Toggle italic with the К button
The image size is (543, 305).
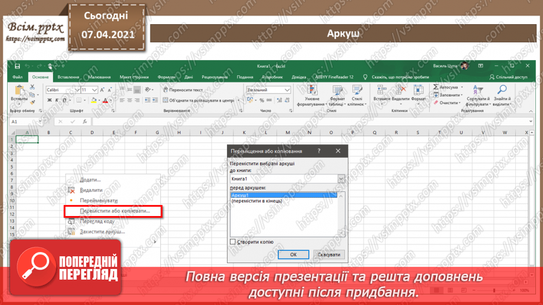pyautogui.click(x=57, y=100)
